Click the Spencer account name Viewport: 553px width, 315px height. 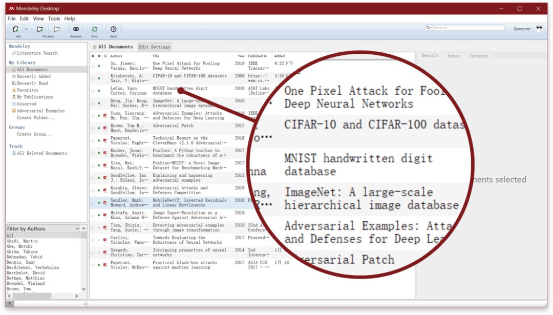point(522,29)
